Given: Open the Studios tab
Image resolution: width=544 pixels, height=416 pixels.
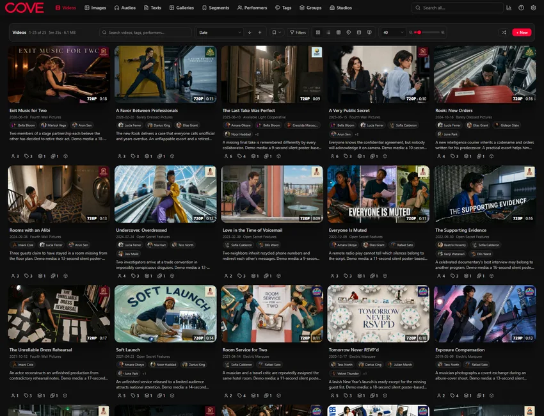Looking at the screenshot, I should [x=340, y=8].
